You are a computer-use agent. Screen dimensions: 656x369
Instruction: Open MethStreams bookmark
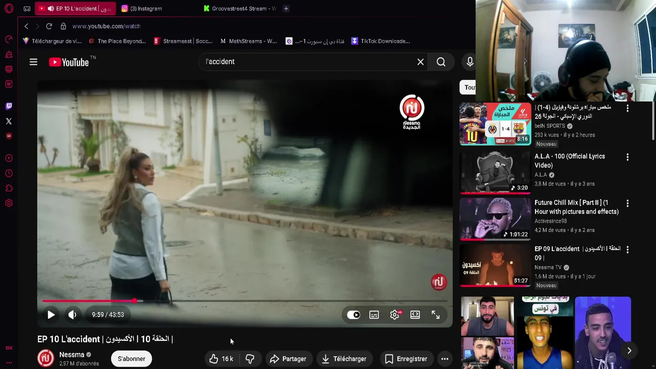[249, 41]
